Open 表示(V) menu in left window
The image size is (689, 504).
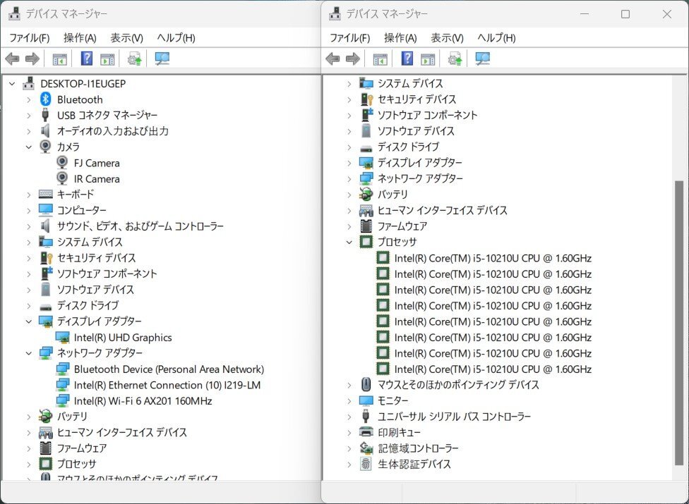coord(126,38)
